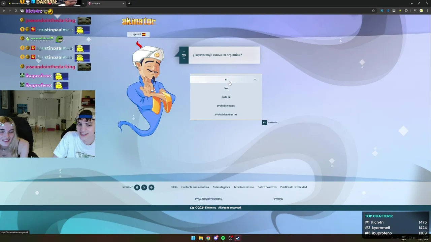Click the yellow star extension icon

(400, 11)
